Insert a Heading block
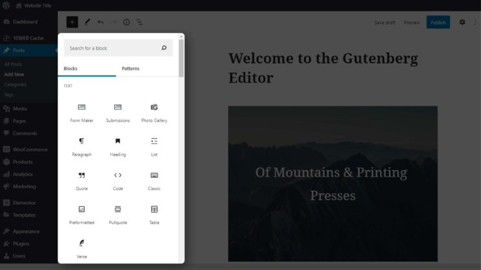 pos(118,147)
